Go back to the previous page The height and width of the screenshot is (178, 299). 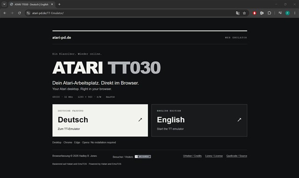pyautogui.click(x=5, y=13)
